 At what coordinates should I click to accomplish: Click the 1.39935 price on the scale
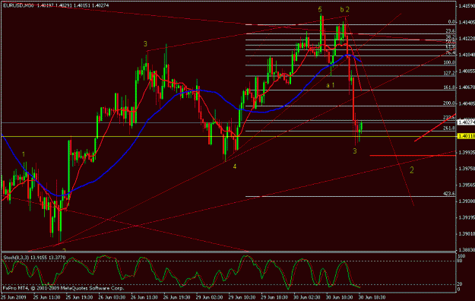point(467,153)
